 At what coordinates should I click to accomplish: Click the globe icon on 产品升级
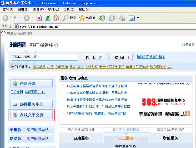point(15,83)
